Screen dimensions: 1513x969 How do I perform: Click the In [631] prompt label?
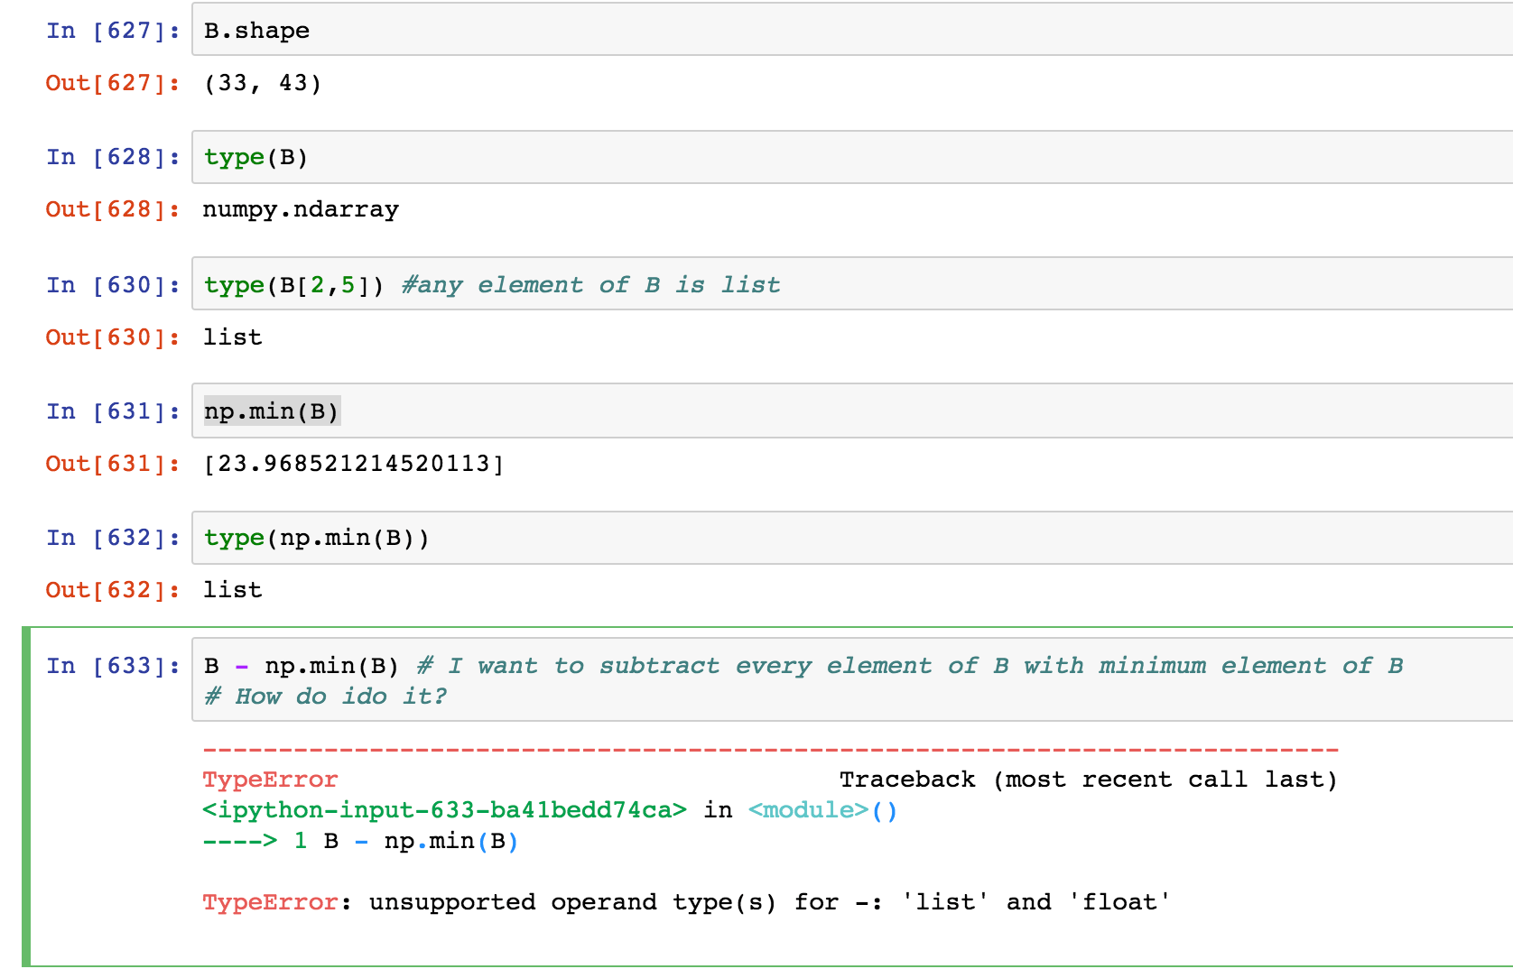(113, 411)
